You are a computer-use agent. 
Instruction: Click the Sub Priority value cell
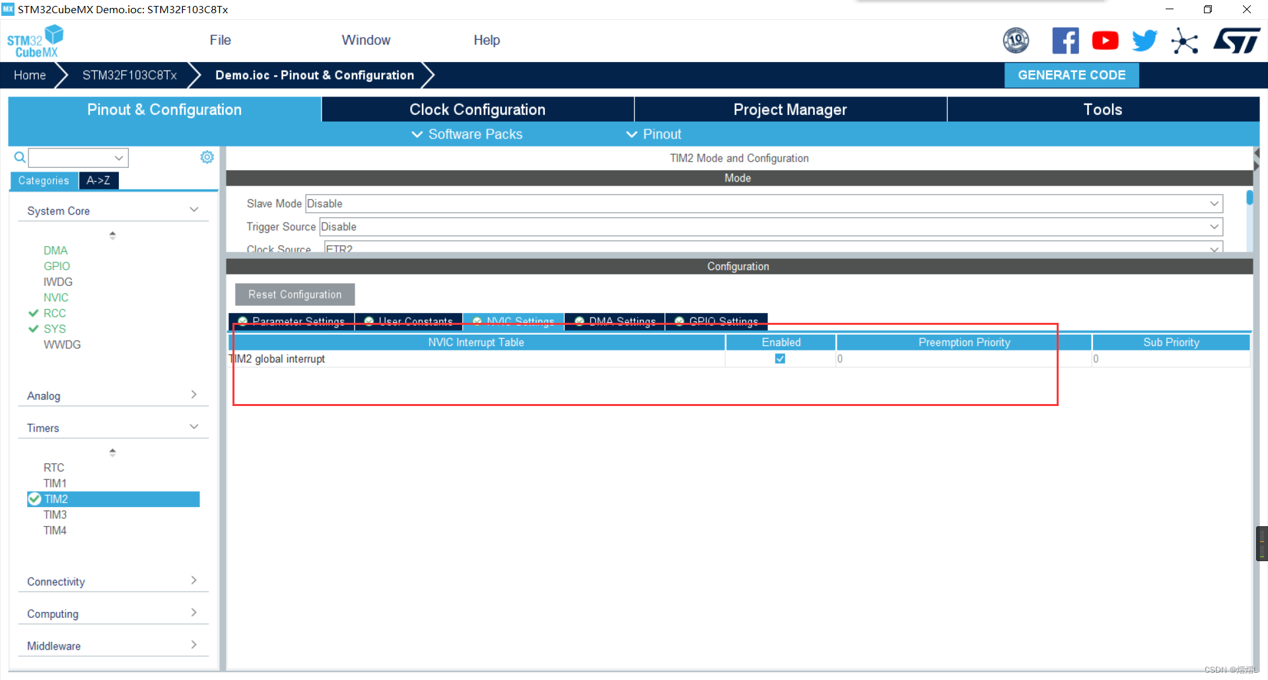[1171, 358]
